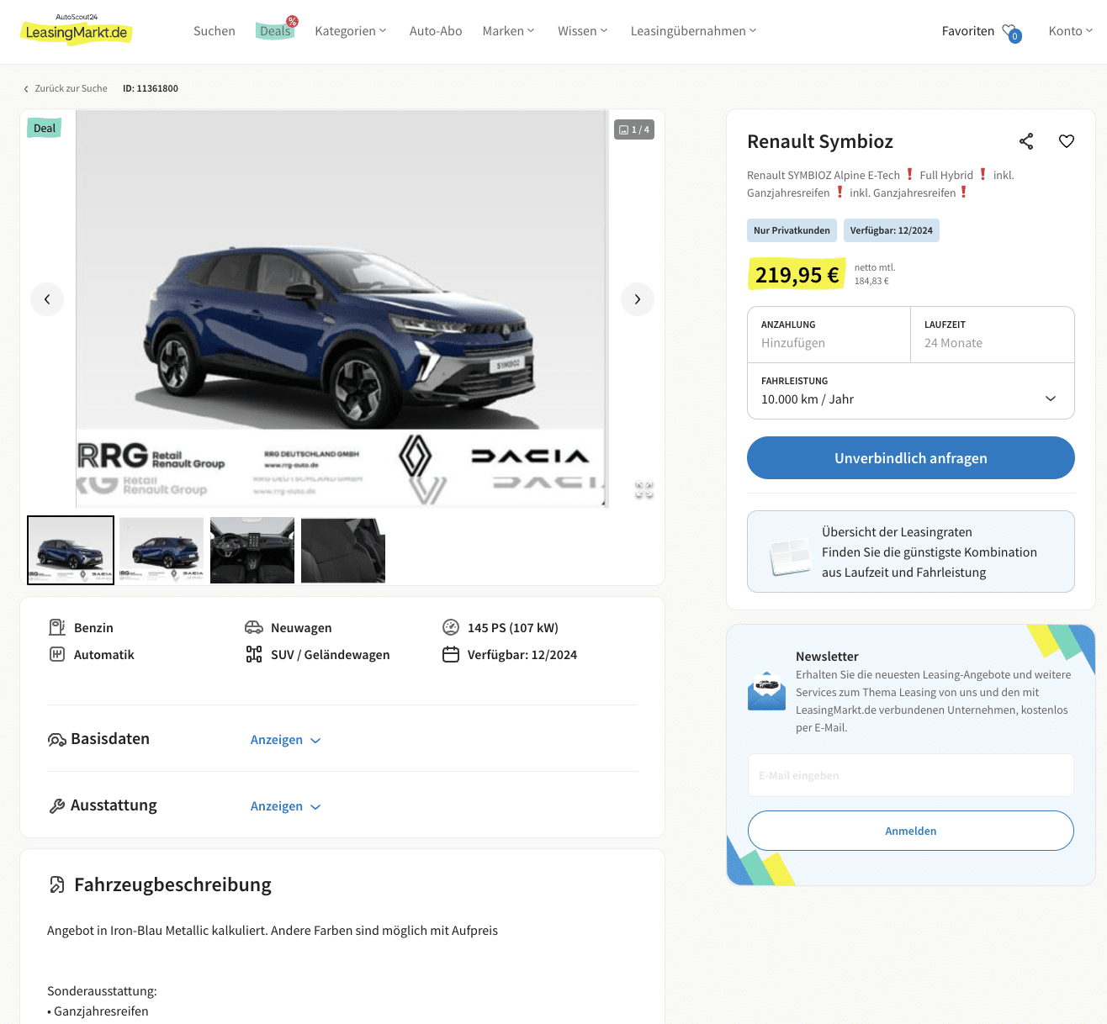Open the Fahrleistung 10.000 km / Jahr dropdown
This screenshot has height=1024, width=1107.
click(911, 391)
